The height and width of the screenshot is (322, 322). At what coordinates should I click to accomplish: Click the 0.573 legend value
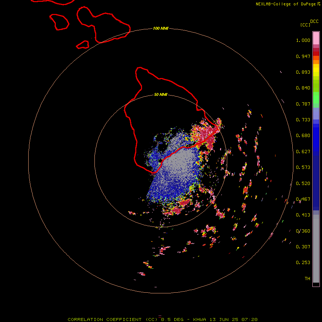(303, 167)
